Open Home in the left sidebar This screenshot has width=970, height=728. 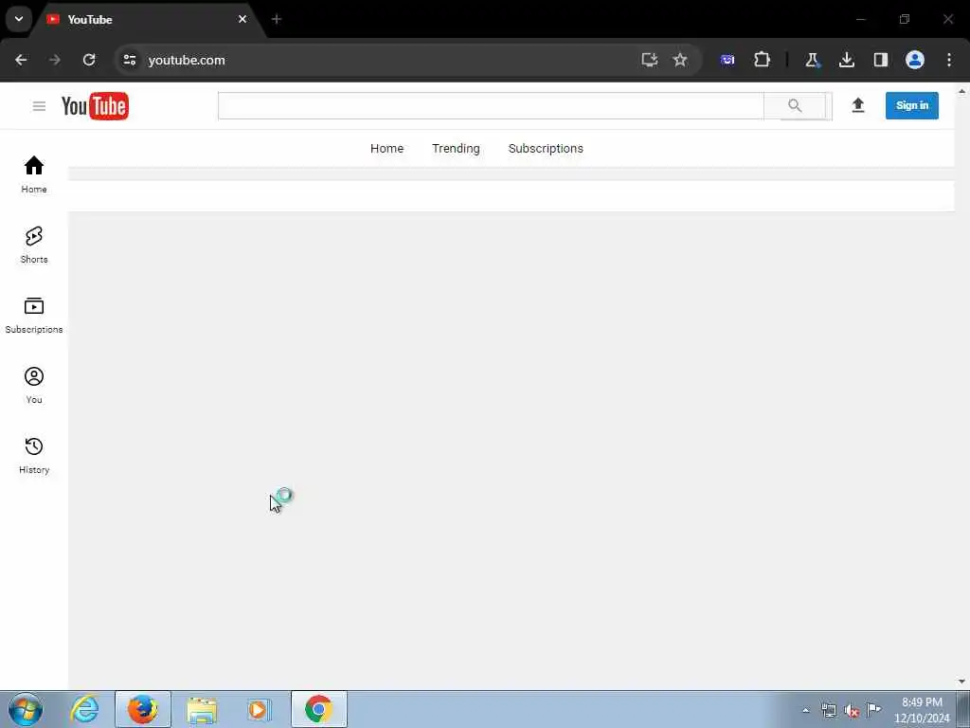point(34,174)
